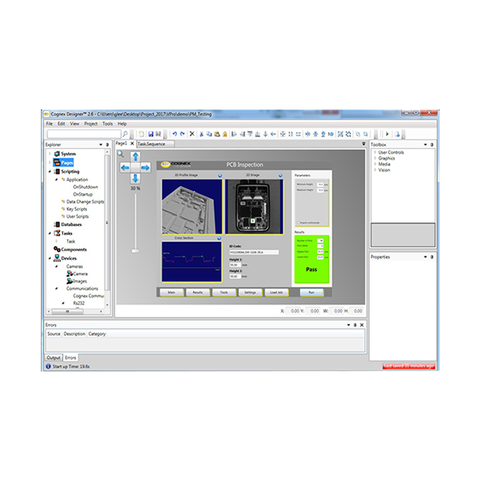481x481 pixels.
Task: Click the magnifier zoom icon in canvas
Action: [x=120, y=155]
